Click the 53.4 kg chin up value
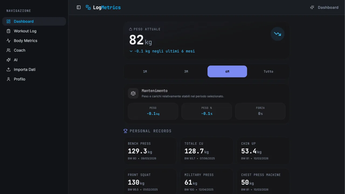 pyautogui.click(x=251, y=151)
